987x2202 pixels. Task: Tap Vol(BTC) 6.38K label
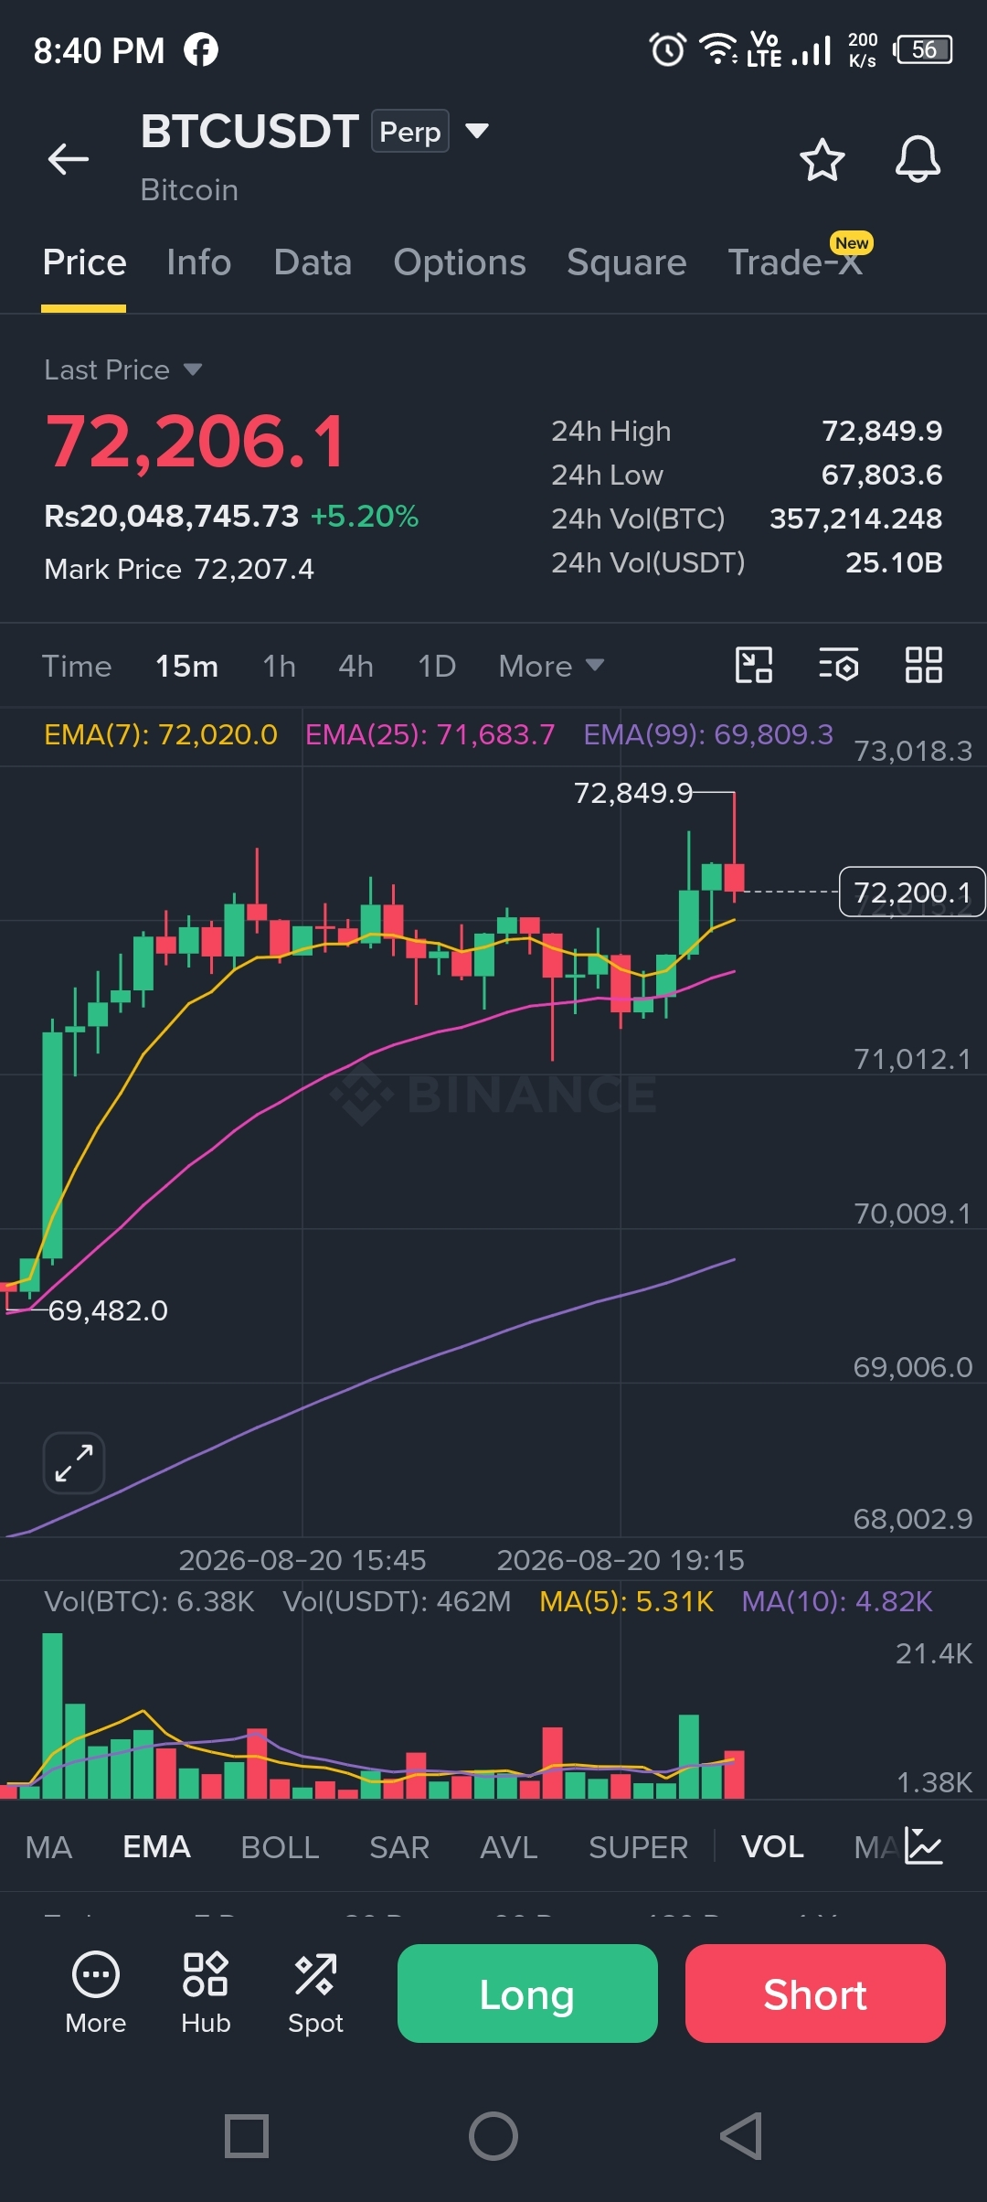(149, 1601)
